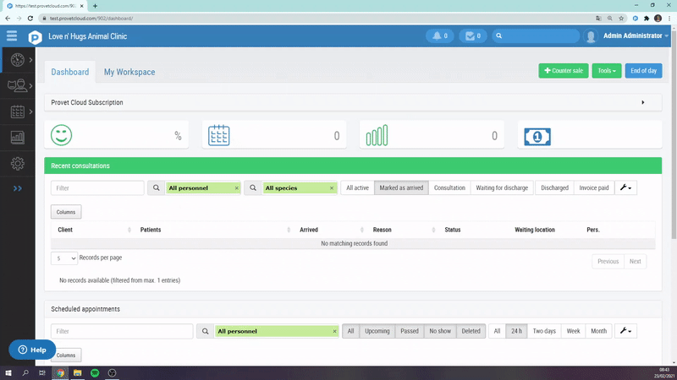Open the records per page dropdown
Image resolution: width=677 pixels, height=380 pixels.
click(x=64, y=258)
